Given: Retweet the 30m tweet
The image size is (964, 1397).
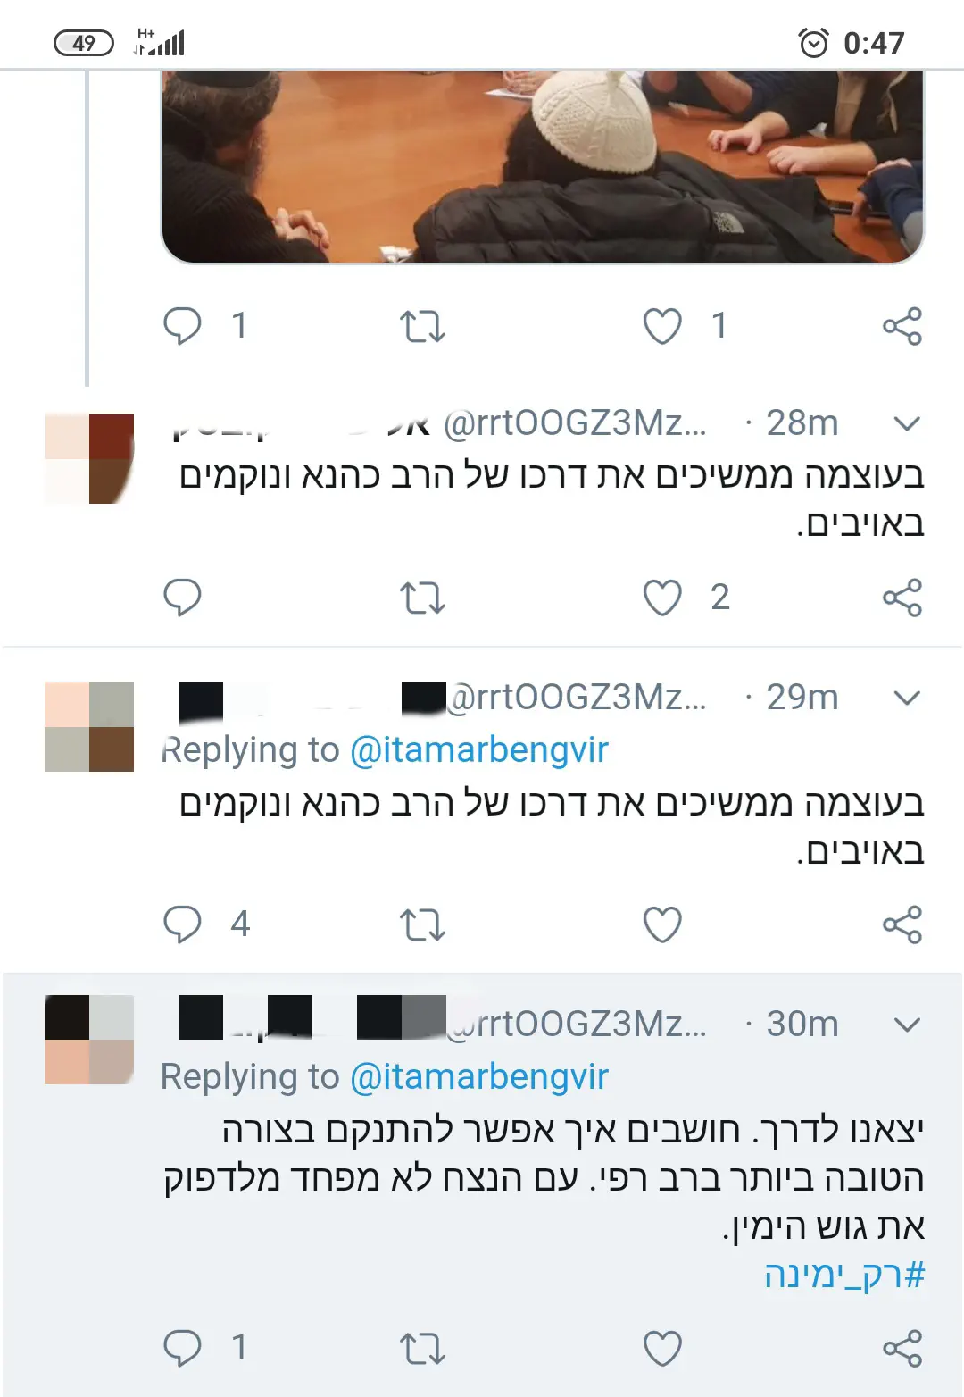Looking at the screenshot, I should tap(422, 1348).
